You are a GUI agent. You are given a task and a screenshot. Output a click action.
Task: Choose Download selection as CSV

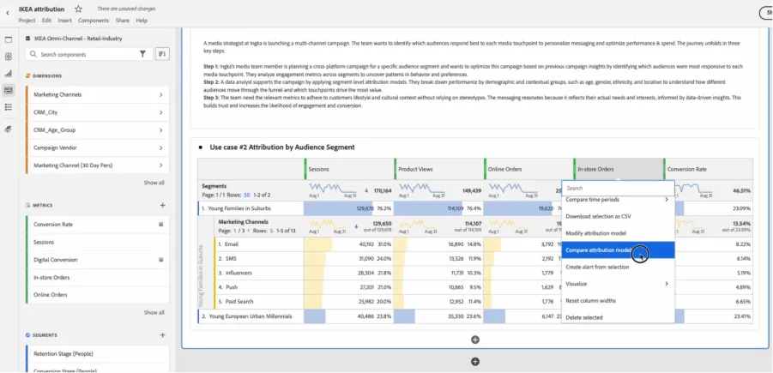(x=618, y=216)
